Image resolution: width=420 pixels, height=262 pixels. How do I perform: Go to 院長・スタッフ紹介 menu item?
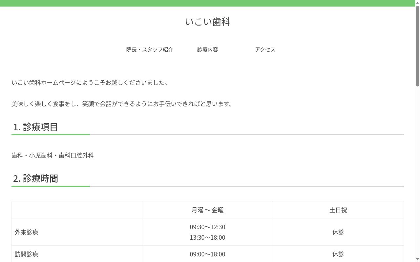click(150, 49)
